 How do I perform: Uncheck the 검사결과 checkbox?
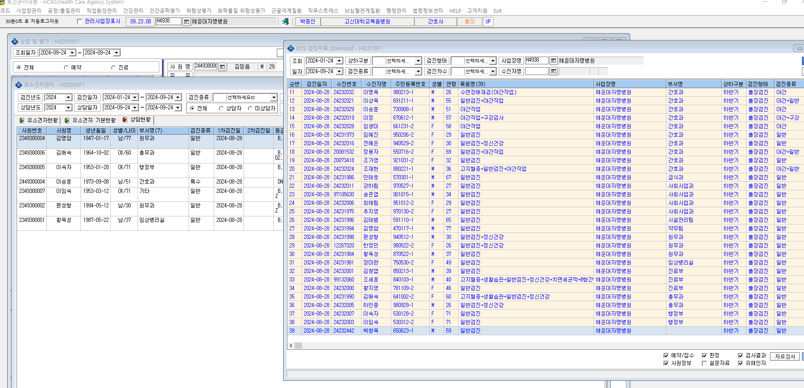click(741, 355)
